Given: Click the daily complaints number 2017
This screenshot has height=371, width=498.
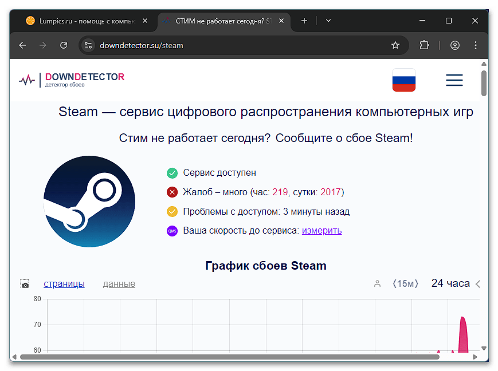Looking at the screenshot, I should [330, 192].
